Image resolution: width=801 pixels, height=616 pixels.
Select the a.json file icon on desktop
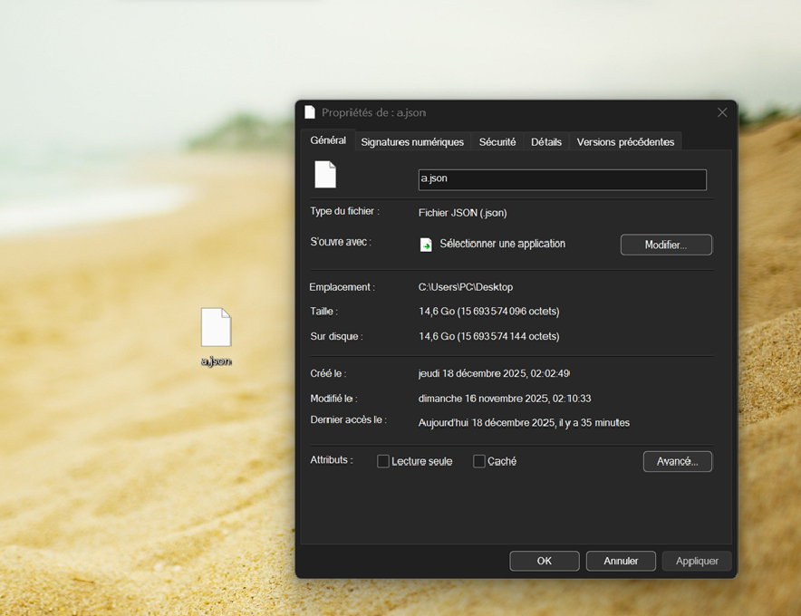pos(216,328)
